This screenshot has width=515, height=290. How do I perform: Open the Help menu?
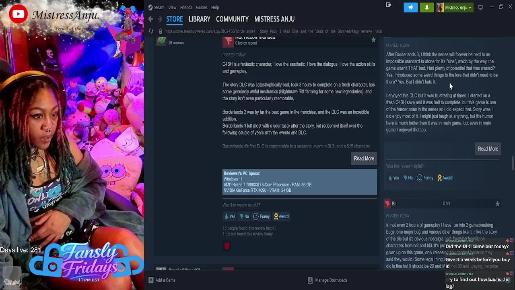pos(215,7)
